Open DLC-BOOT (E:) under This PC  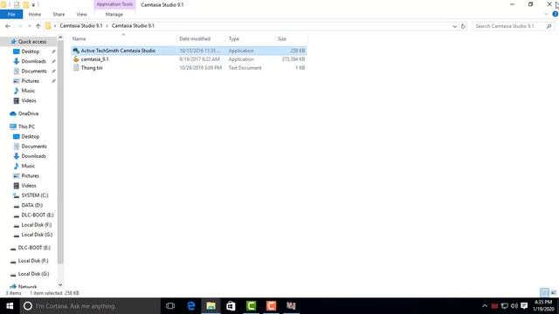point(37,215)
